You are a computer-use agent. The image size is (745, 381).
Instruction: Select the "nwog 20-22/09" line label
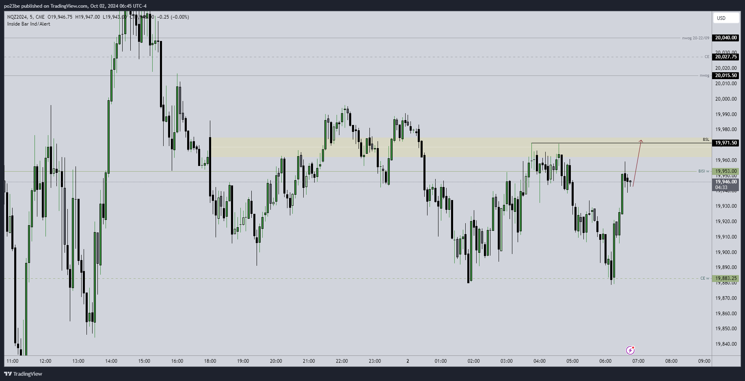click(695, 38)
